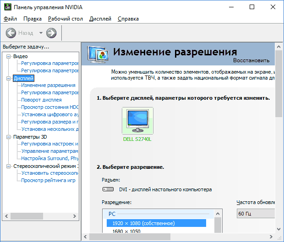Open the Back history dropdown arrow
284x242 pixels.
coord(41,33)
